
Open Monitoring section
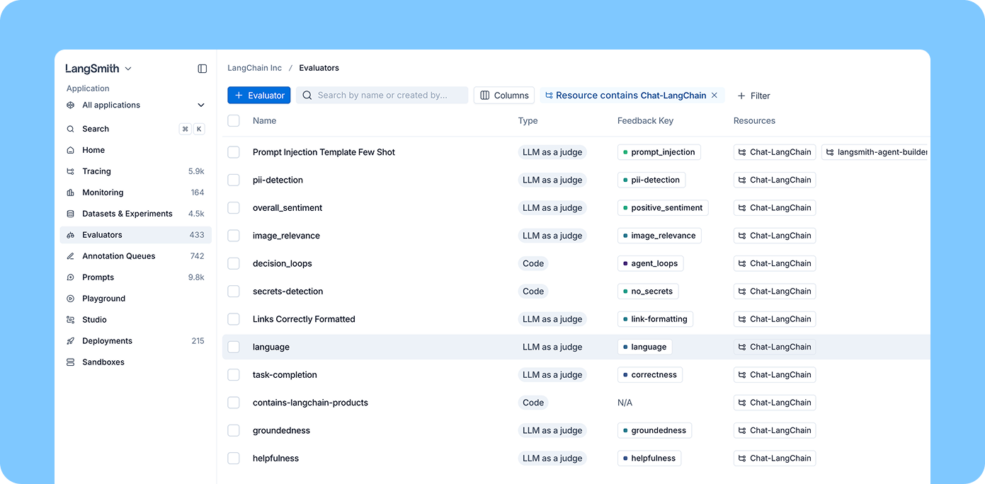(x=135, y=192)
